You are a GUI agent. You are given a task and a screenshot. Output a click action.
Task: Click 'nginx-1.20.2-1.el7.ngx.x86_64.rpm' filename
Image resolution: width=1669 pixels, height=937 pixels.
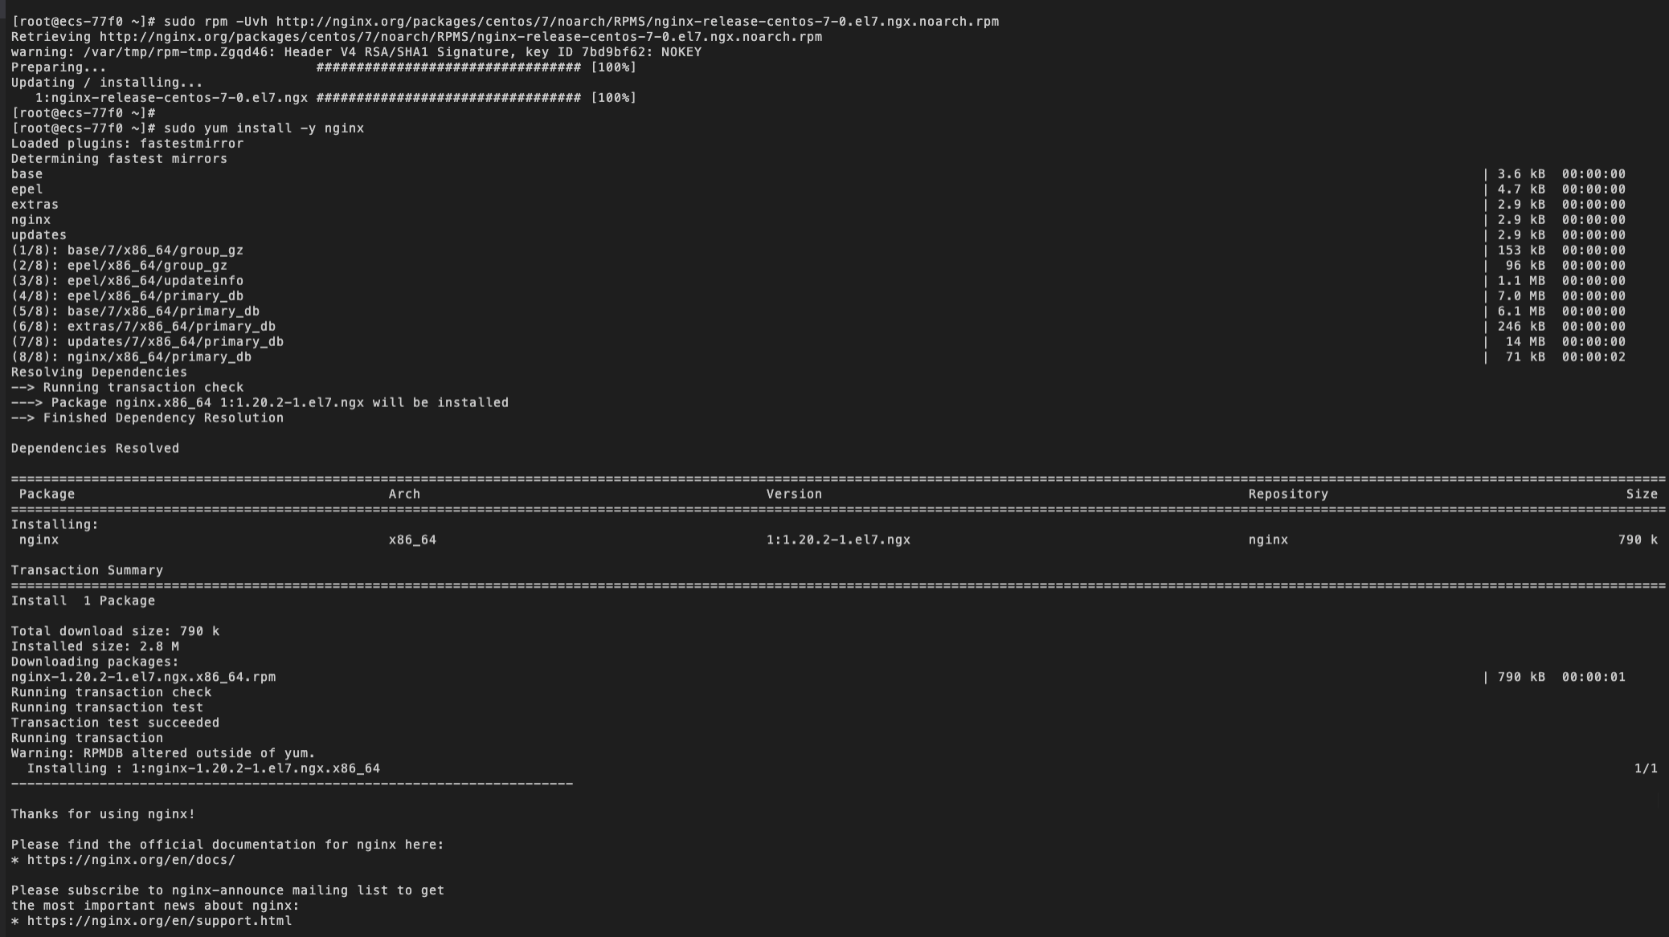(143, 678)
